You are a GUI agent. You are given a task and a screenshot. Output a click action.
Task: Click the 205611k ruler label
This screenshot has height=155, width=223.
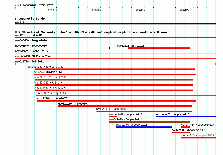[x=140, y=10]
